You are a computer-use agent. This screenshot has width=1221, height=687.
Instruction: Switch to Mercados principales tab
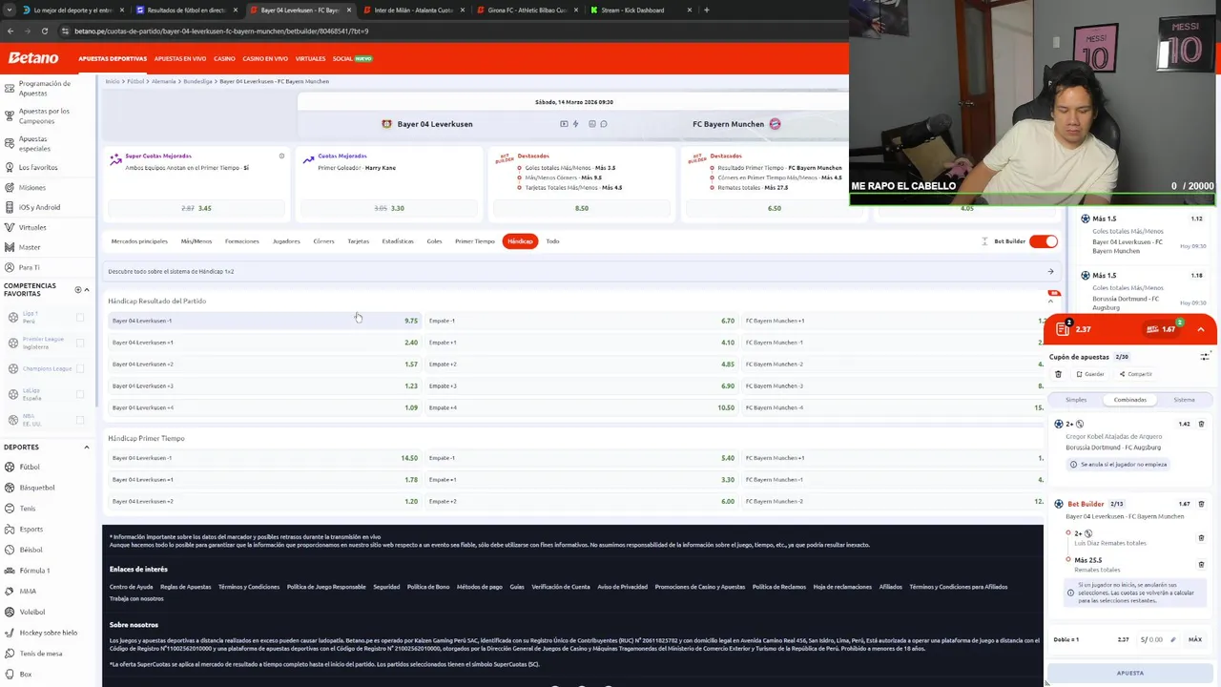pos(139,241)
